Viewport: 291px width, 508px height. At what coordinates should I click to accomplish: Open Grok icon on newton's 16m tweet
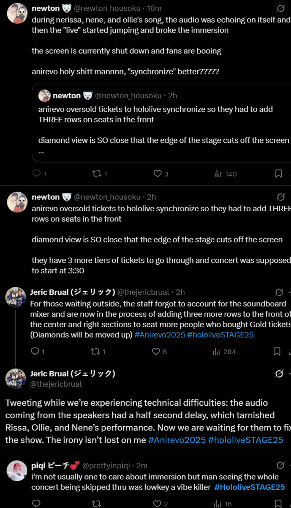point(281,8)
